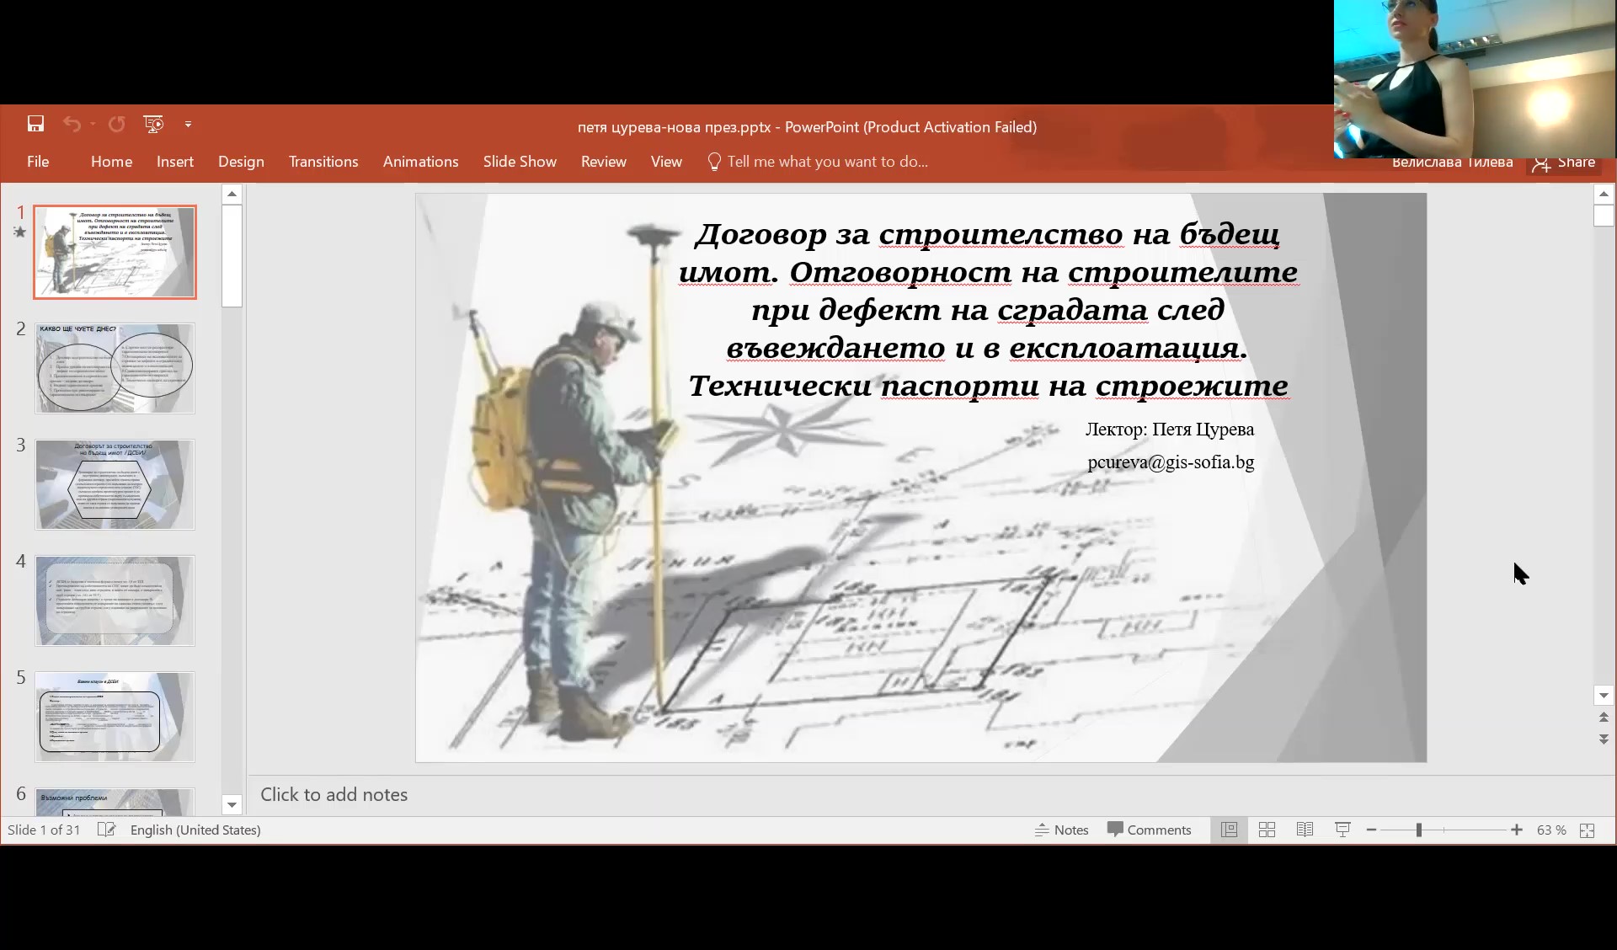Open the File menu
1617x950 pixels.
38,162
